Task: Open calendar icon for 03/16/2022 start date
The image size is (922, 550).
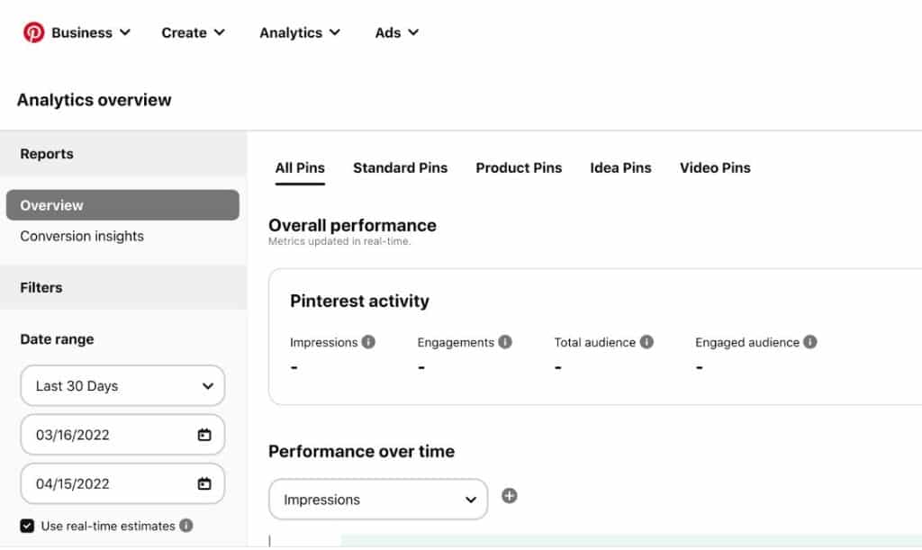Action: (x=204, y=435)
